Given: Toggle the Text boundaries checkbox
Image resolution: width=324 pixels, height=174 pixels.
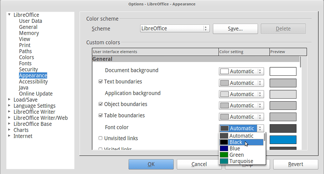Looking at the screenshot, I should click(x=100, y=82).
